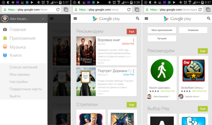Click БЕСПЛАТНО under Noom Шагомер
212x125 pixels.
click(x=168, y=91)
